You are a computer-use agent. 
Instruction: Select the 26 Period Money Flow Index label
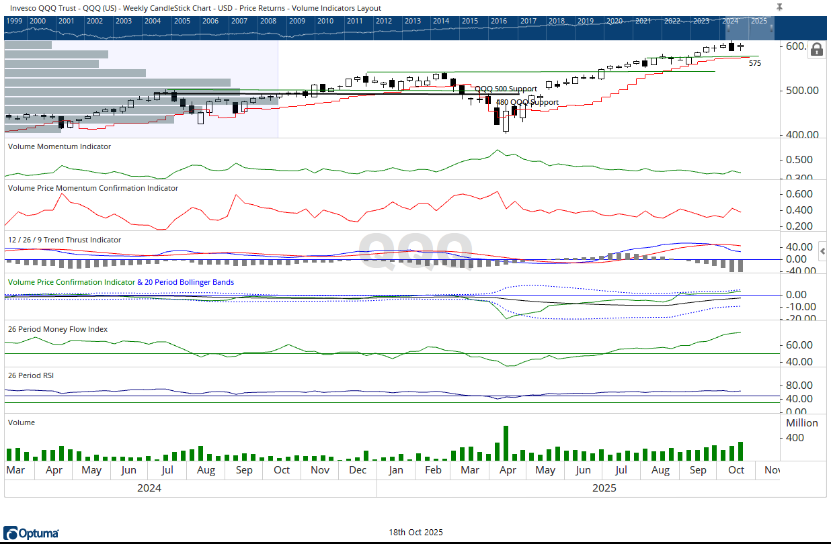[57, 329]
